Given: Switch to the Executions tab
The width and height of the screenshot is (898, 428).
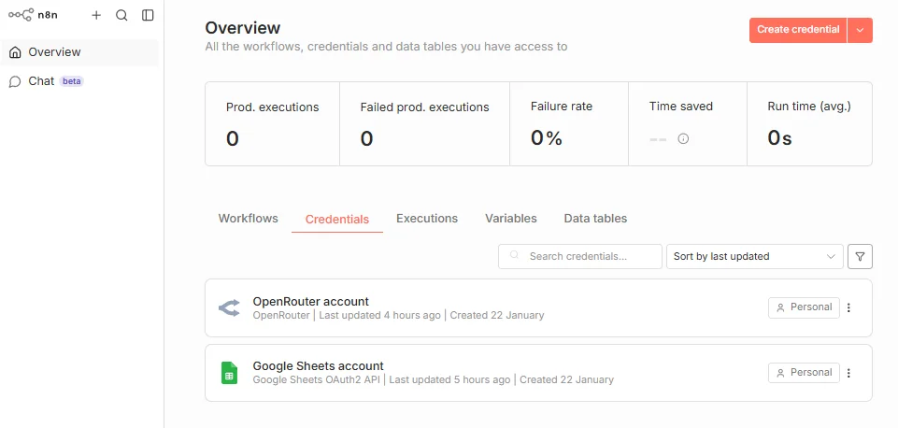Looking at the screenshot, I should [x=427, y=219].
